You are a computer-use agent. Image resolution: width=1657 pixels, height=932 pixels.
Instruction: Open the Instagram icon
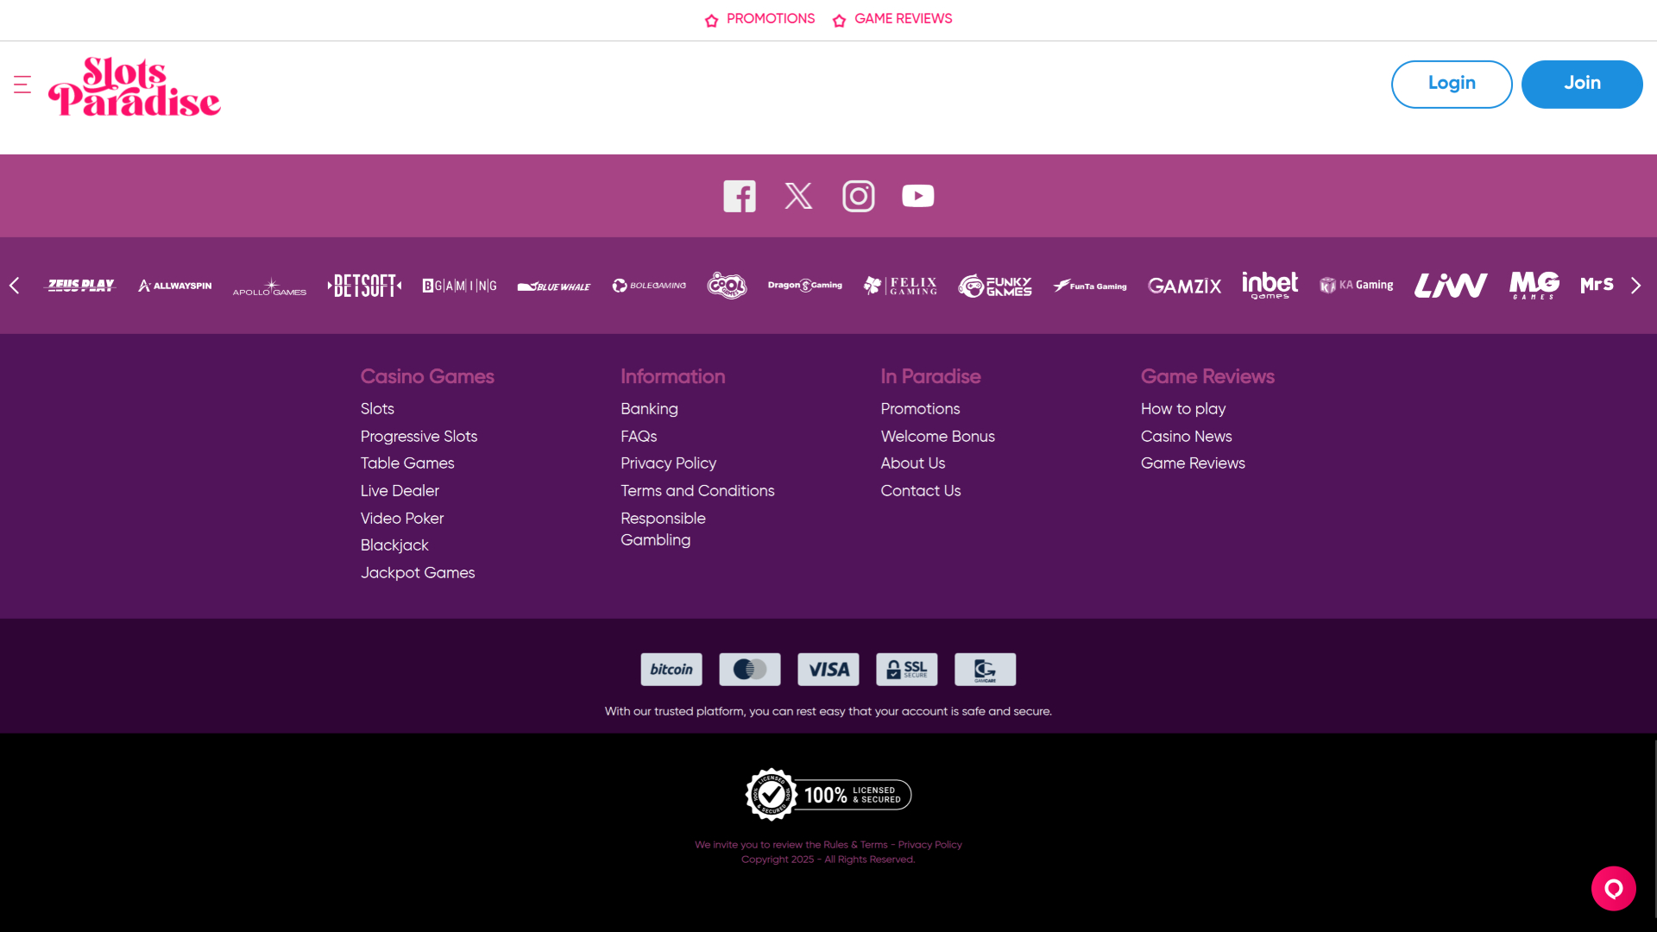tap(858, 196)
